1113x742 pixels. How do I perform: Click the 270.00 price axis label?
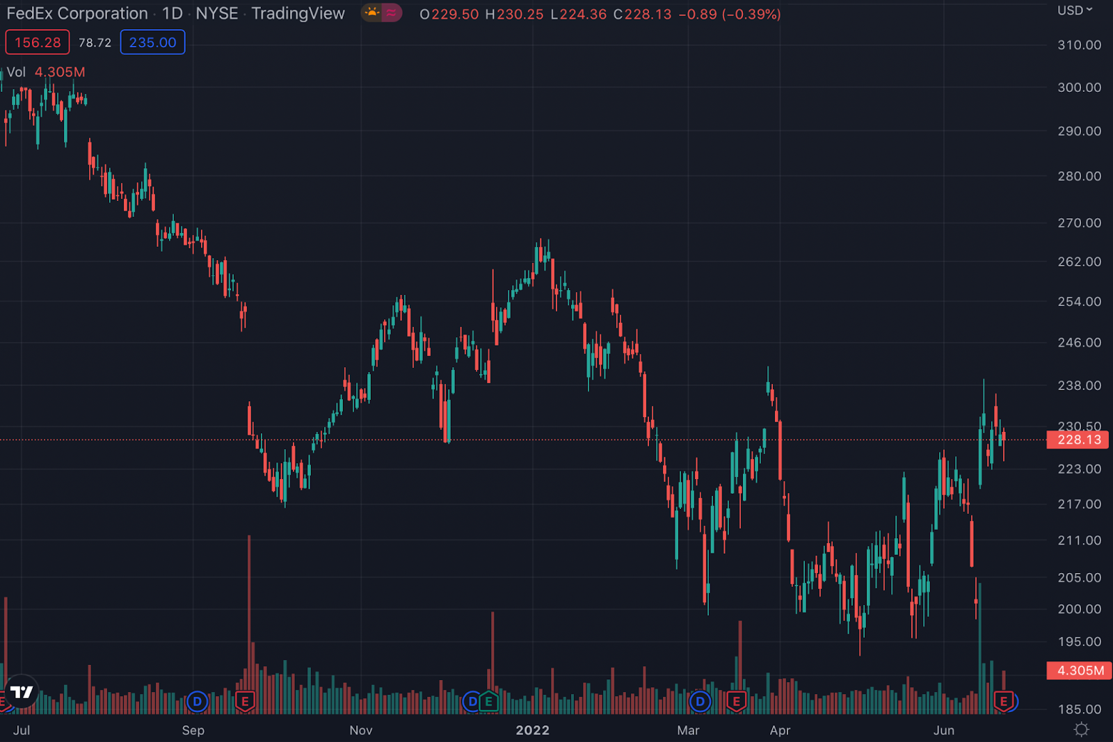click(1080, 223)
